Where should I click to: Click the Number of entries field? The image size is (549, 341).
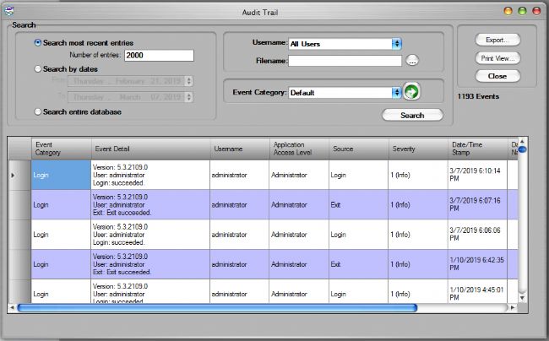coord(159,55)
